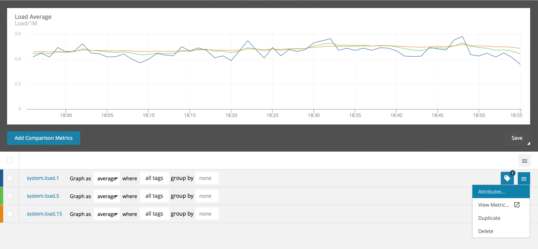This screenshot has height=249, width=538.
Task: Click the external link icon beside View Metric
Action: [517, 205]
